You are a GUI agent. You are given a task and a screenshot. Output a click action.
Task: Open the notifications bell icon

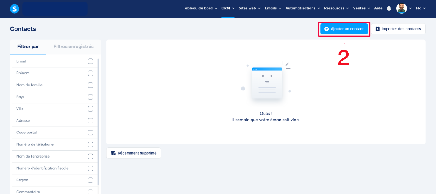coord(389,9)
